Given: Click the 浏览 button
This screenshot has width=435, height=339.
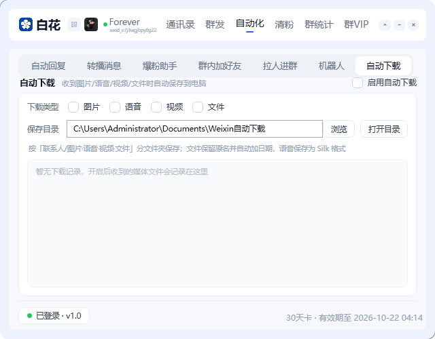Looking at the screenshot, I should click(x=339, y=129).
